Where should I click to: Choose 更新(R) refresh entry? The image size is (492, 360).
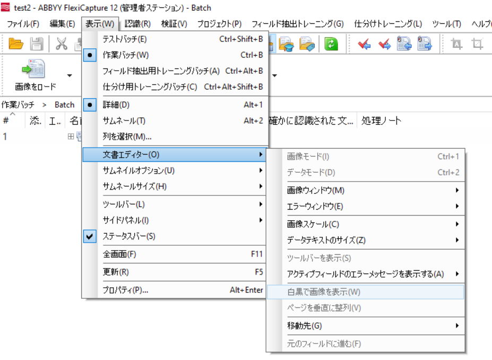[x=174, y=272]
